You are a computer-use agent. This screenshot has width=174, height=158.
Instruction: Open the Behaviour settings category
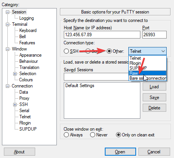29,61
